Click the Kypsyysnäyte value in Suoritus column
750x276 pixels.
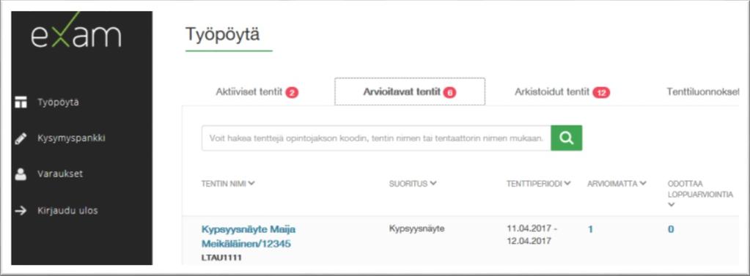pos(417,228)
